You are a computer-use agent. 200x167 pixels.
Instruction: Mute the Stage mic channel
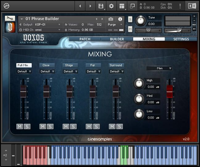(x=66, y=127)
